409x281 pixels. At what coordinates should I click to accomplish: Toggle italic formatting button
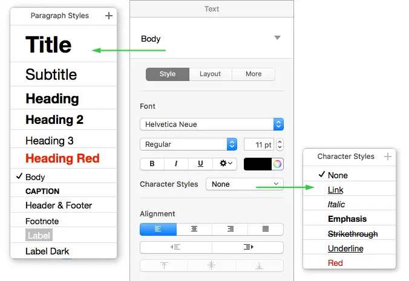175,164
